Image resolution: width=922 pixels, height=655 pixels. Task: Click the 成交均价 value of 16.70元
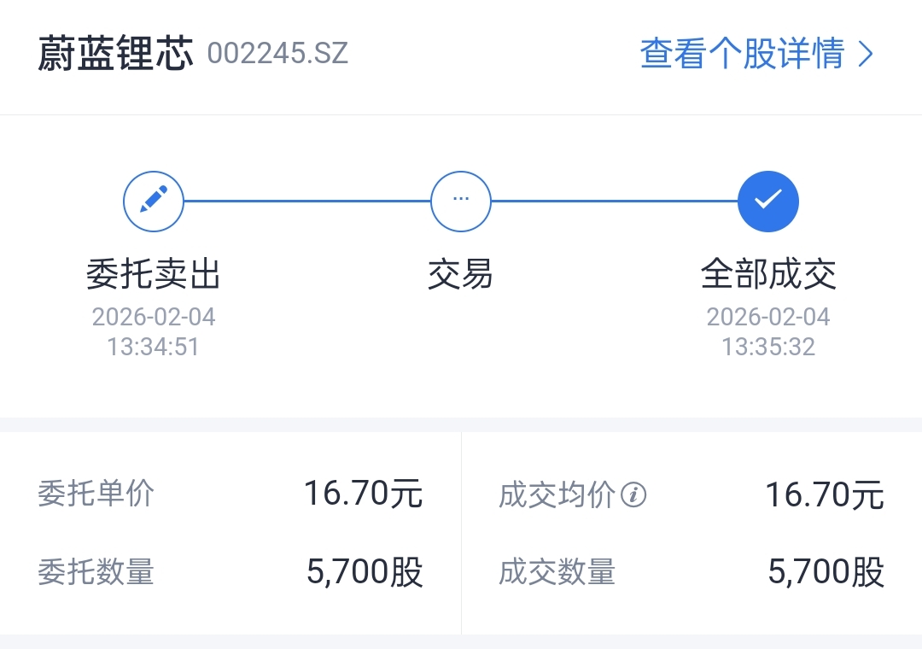(x=825, y=494)
